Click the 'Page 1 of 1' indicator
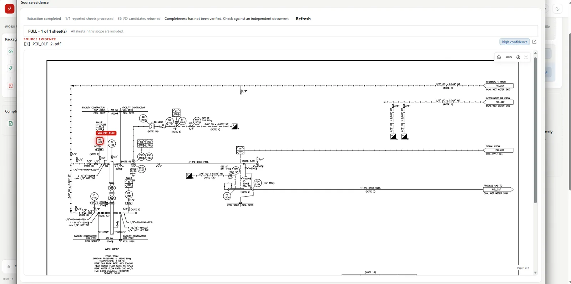 coord(523,268)
